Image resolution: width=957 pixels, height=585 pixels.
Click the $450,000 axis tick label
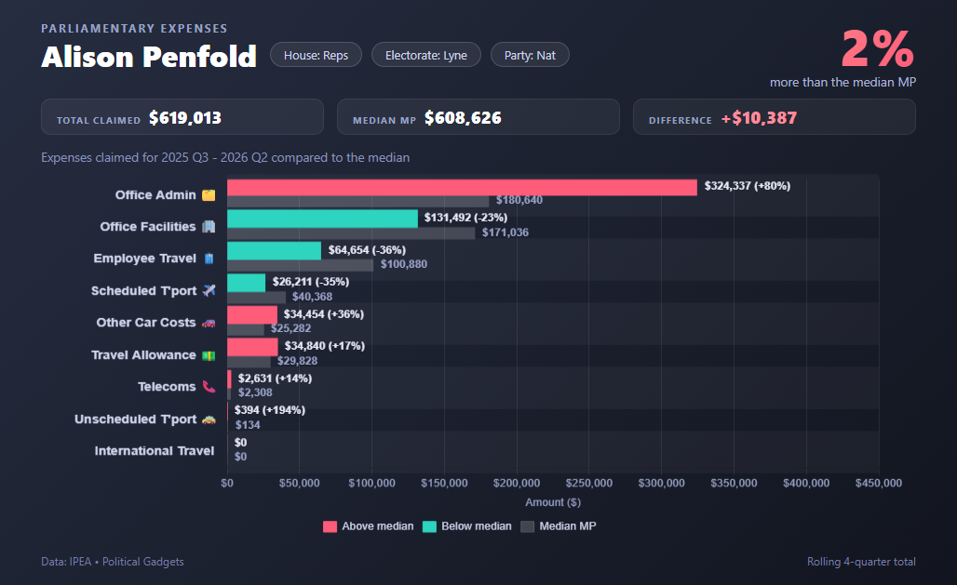[x=878, y=483]
